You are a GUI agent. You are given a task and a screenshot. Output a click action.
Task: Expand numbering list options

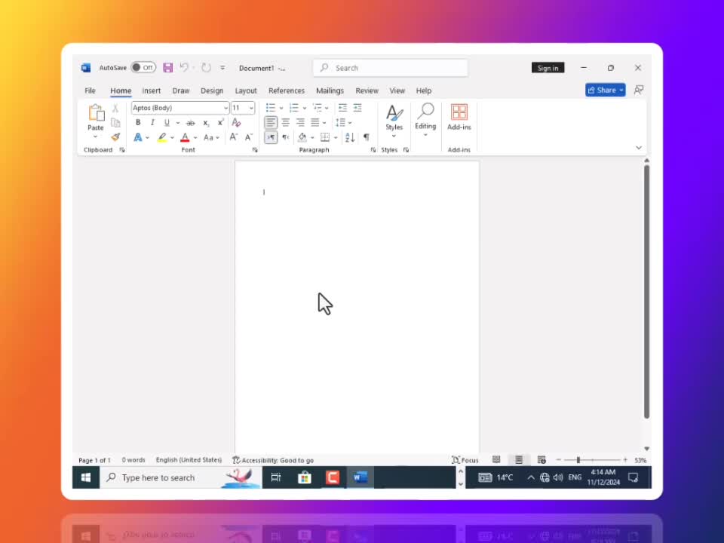pos(305,109)
